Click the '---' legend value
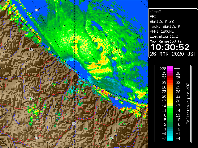The width and height of the screenshot is (198, 148). coord(177,68)
